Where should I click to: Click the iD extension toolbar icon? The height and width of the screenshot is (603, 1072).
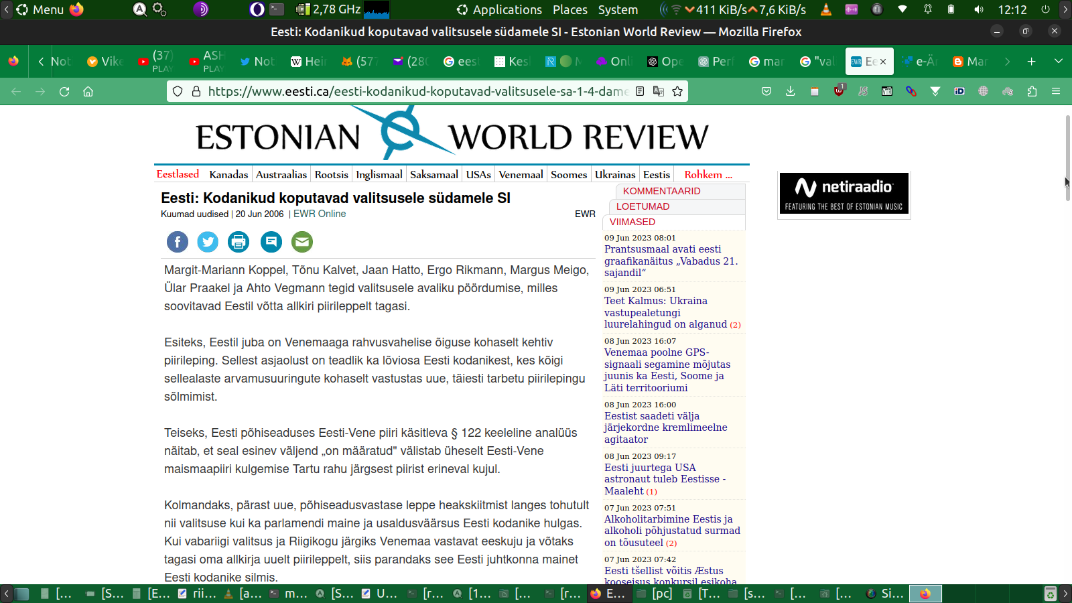pos(959,92)
